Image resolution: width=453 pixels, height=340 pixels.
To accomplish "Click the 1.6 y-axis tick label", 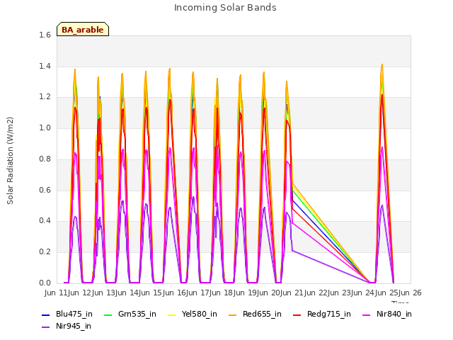I will (45, 35).
